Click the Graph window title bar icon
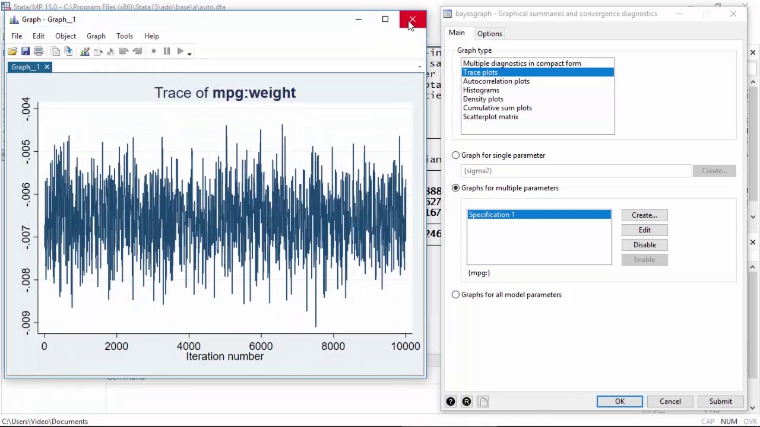Image resolution: width=760 pixels, height=427 pixels. [x=14, y=20]
